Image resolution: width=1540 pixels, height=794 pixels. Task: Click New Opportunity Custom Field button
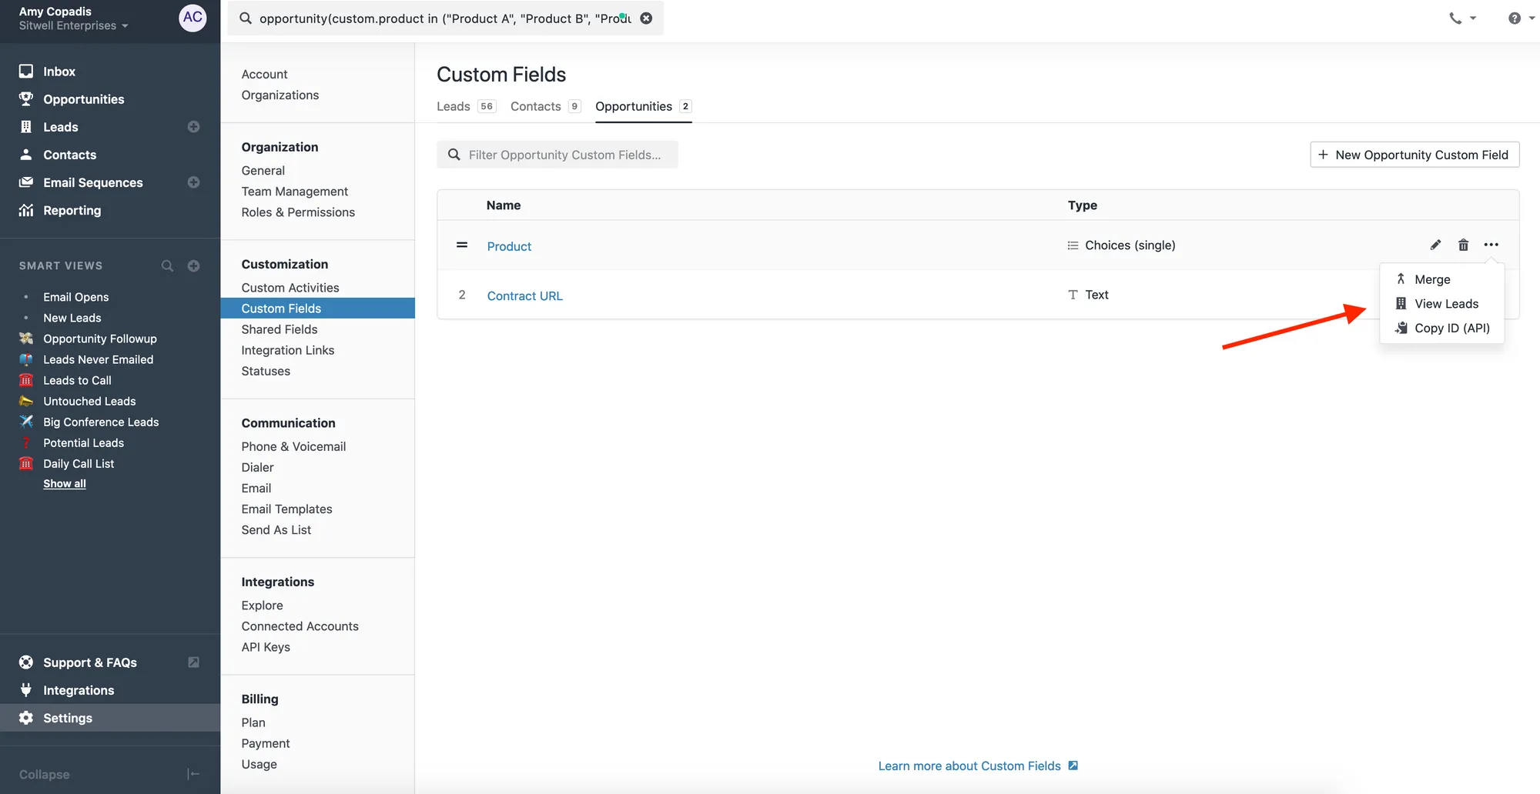(x=1414, y=155)
